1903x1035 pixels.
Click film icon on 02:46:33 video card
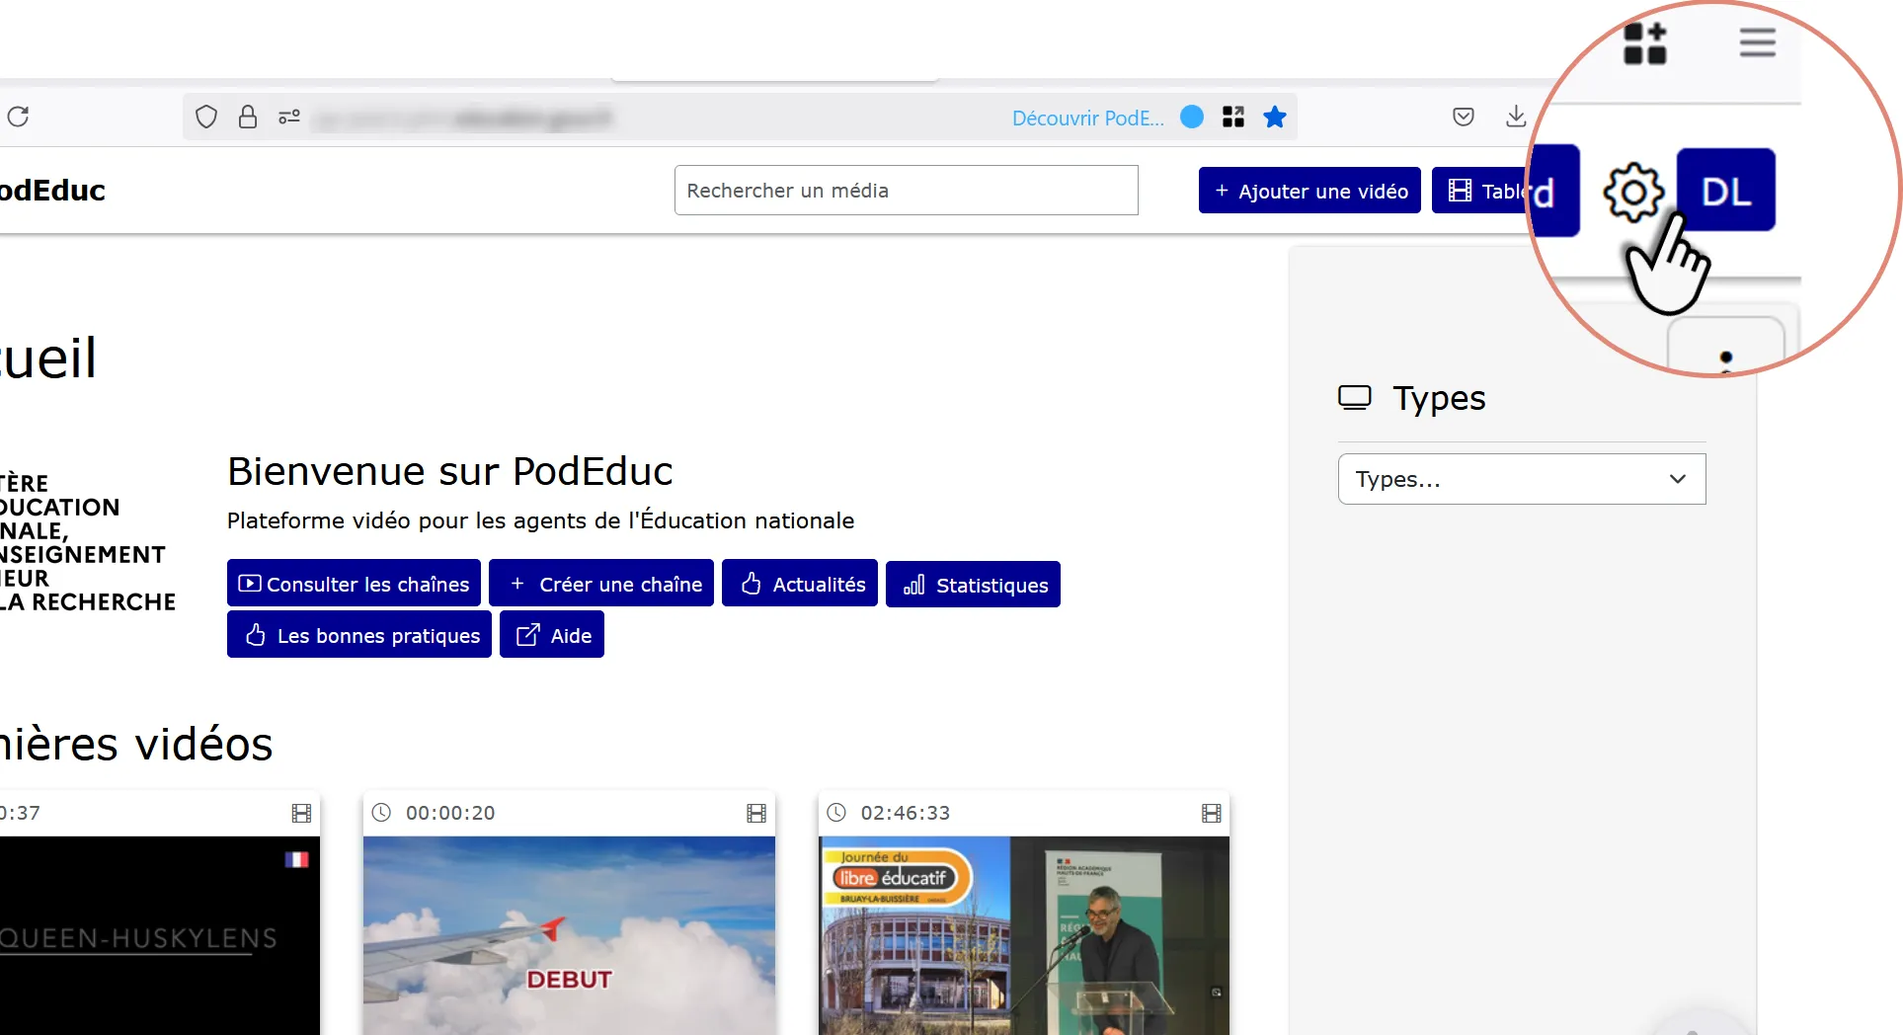[1212, 813]
